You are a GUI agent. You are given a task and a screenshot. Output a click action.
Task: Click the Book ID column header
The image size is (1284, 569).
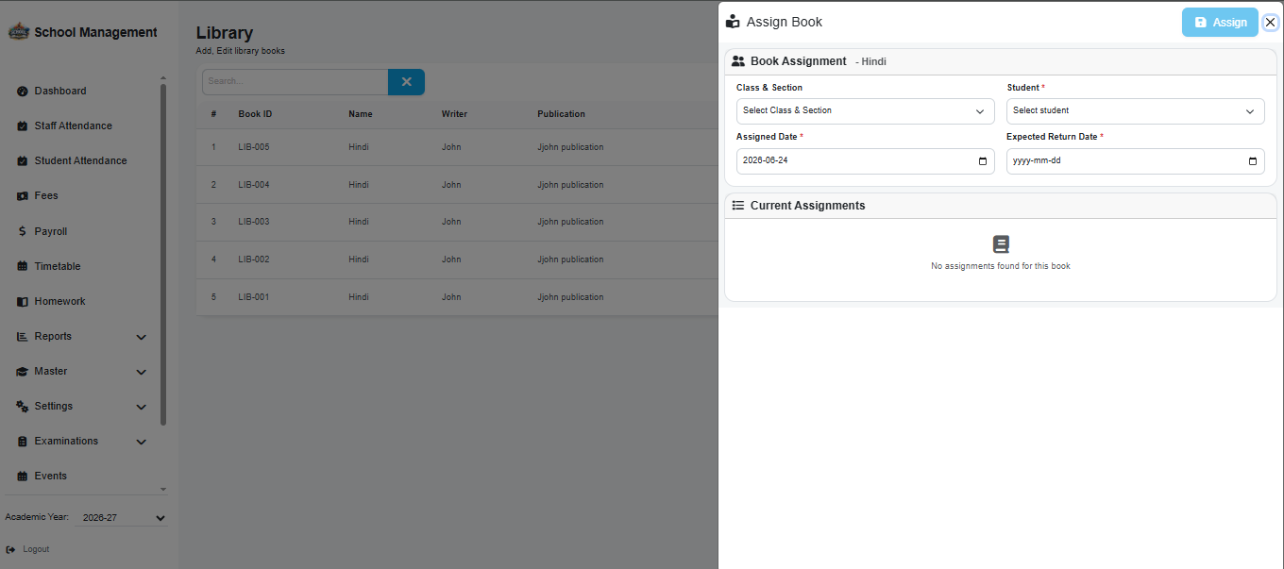pos(255,114)
